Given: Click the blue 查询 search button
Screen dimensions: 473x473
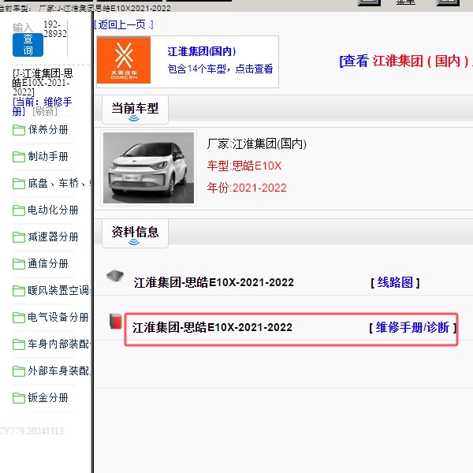Looking at the screenshot, I should [x=28, y=45].
